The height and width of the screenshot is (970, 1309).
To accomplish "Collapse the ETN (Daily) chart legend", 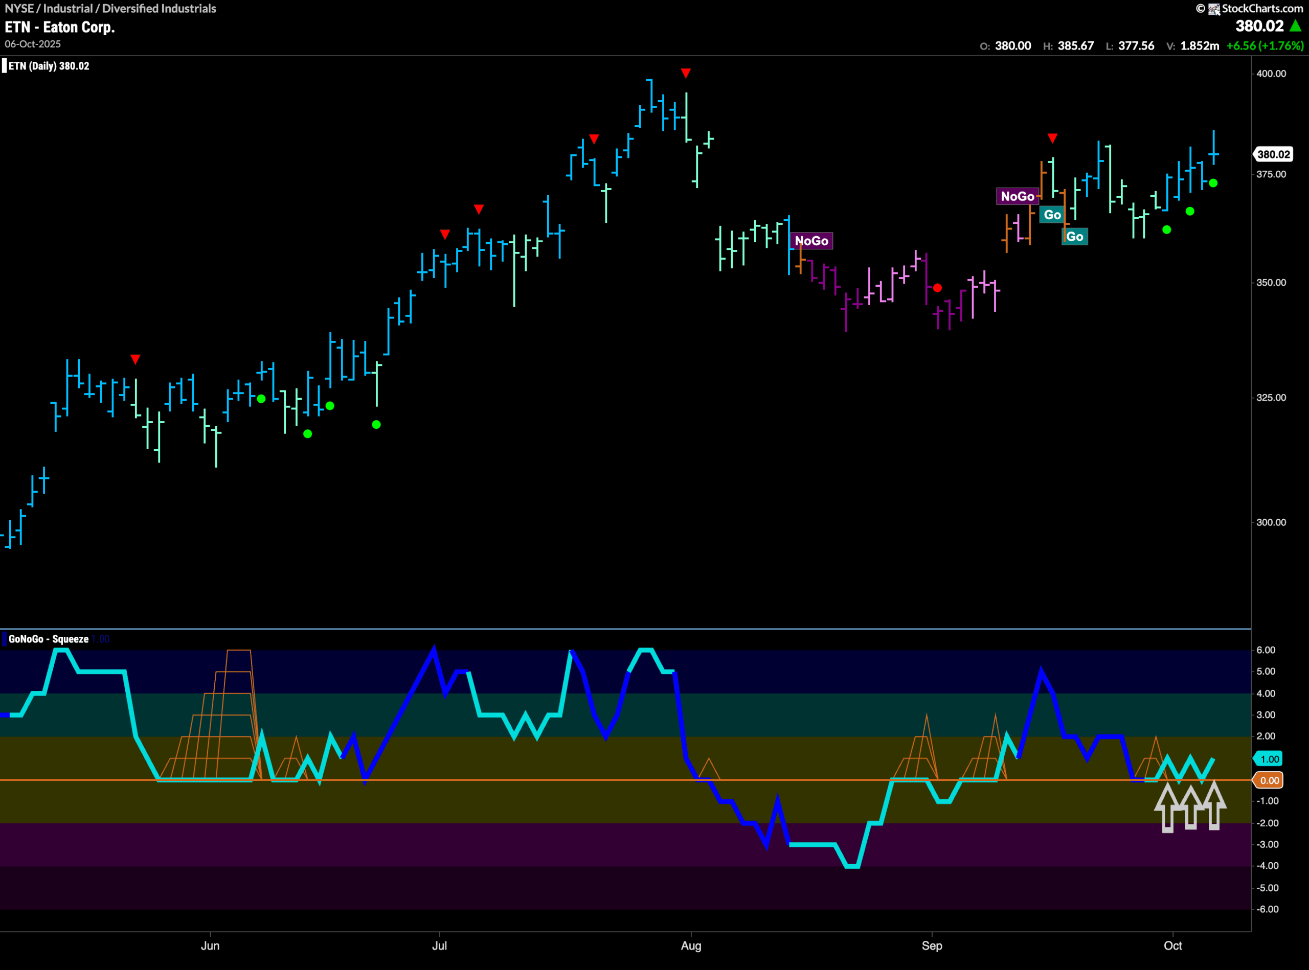I will (x=47, y=66).
